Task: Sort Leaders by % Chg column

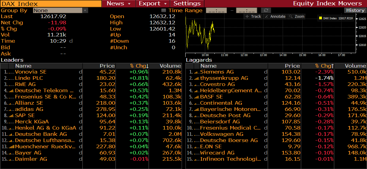Action: [x=139, y=66]
